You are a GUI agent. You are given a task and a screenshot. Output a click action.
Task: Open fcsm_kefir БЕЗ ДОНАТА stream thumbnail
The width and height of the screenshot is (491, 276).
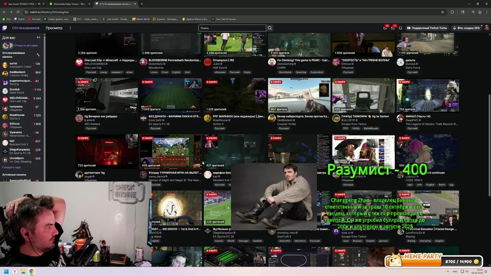pyautogui.click(x=171, y=96)
